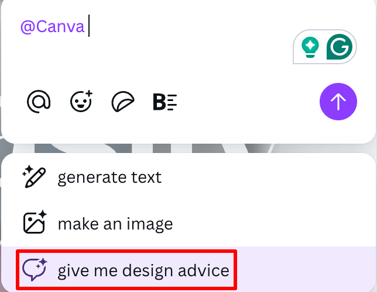
Task: Click the sparkle chat bubble icon for design advice
Action: point(34,270)
